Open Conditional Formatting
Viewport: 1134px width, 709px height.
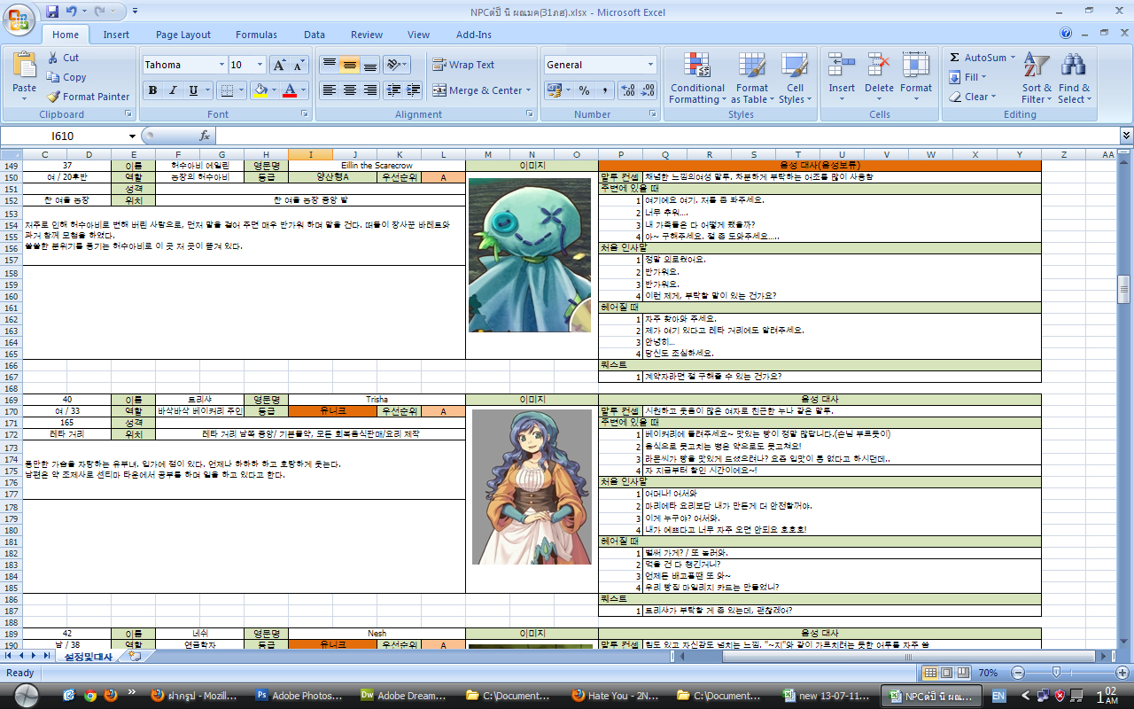(697, 78)
